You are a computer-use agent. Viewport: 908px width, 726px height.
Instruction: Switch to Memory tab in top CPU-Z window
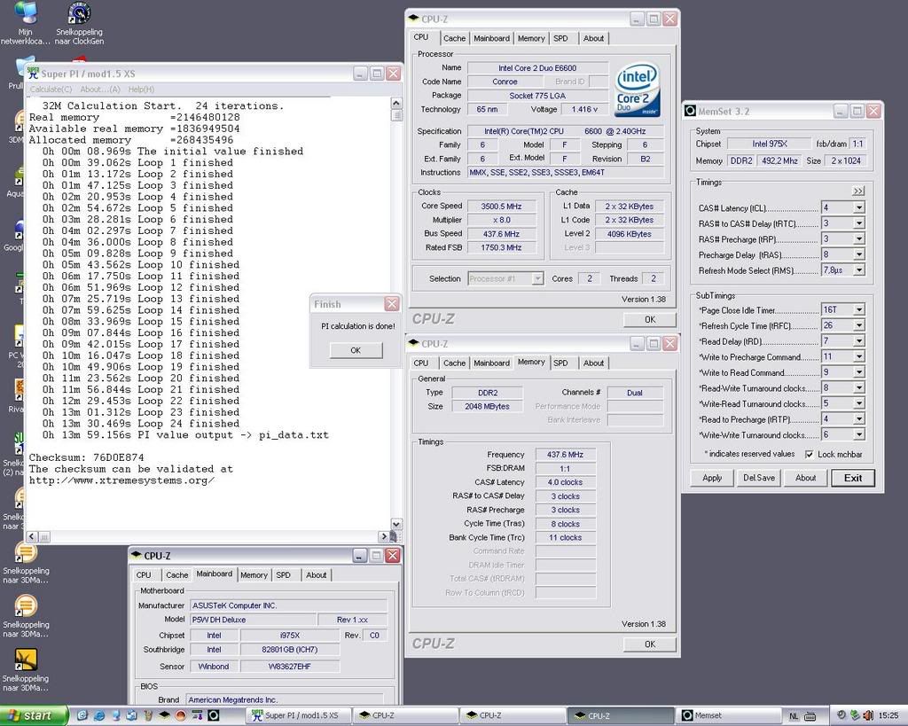(531, 38)
